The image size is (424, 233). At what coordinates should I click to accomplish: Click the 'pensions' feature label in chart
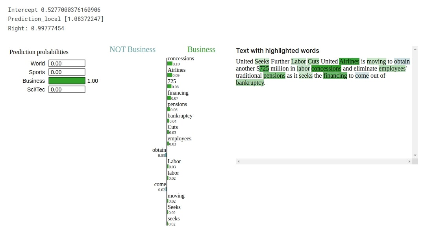pos(177,104)
